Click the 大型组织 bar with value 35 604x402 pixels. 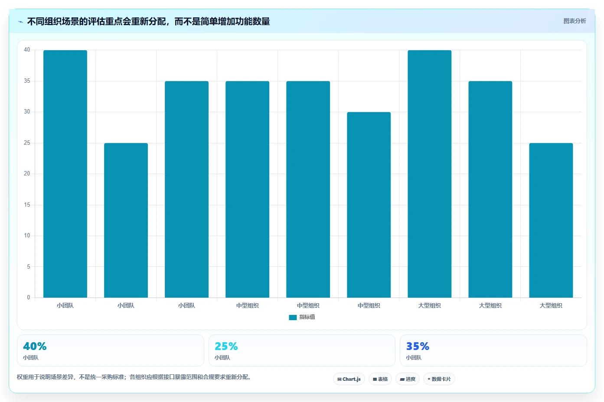(490, 189)
